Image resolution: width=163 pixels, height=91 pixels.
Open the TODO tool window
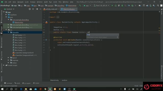(36, 83)
